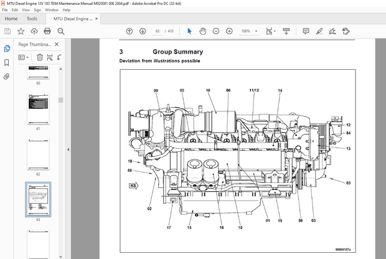Image resolution: width=386 pixels, height=259 pixels.
Task: Click the KS marker in diagram
Action: (134, 186)
